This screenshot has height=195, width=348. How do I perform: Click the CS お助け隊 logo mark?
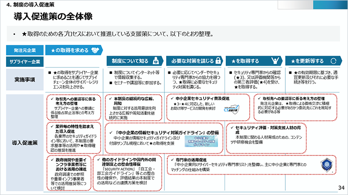point(231,109)
